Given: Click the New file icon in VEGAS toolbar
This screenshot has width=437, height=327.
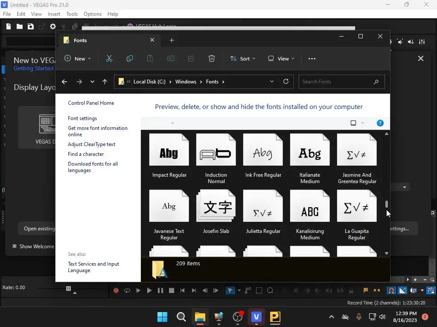Looking at the screenshot, I should [x=9, y=26].
